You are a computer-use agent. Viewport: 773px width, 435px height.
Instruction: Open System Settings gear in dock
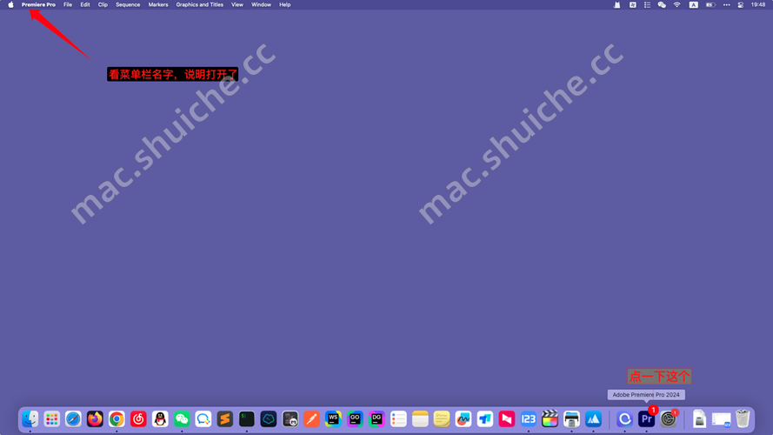click(668, 418)
